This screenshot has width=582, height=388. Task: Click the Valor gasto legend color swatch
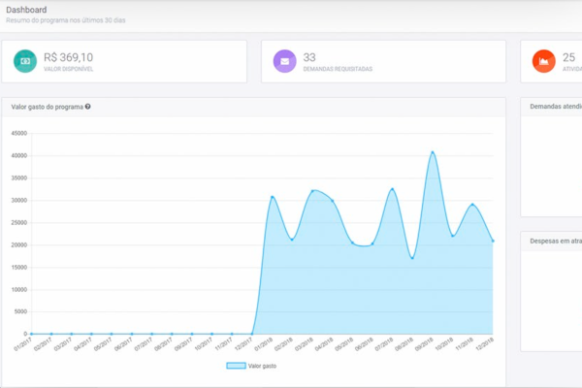tap(236, 366)
